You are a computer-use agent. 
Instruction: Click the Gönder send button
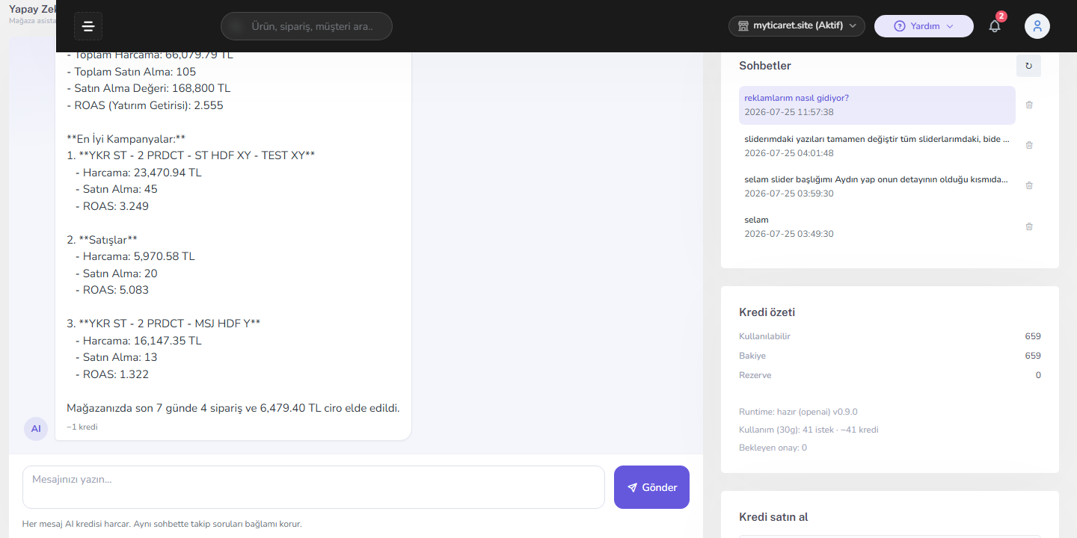pos(651,487)
